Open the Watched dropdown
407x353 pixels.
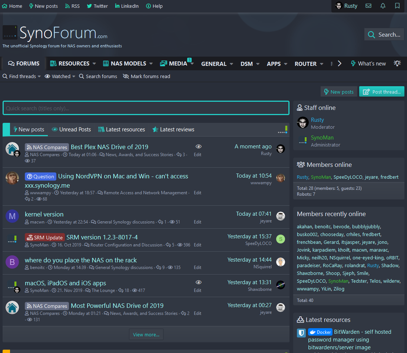pos(59,76)
